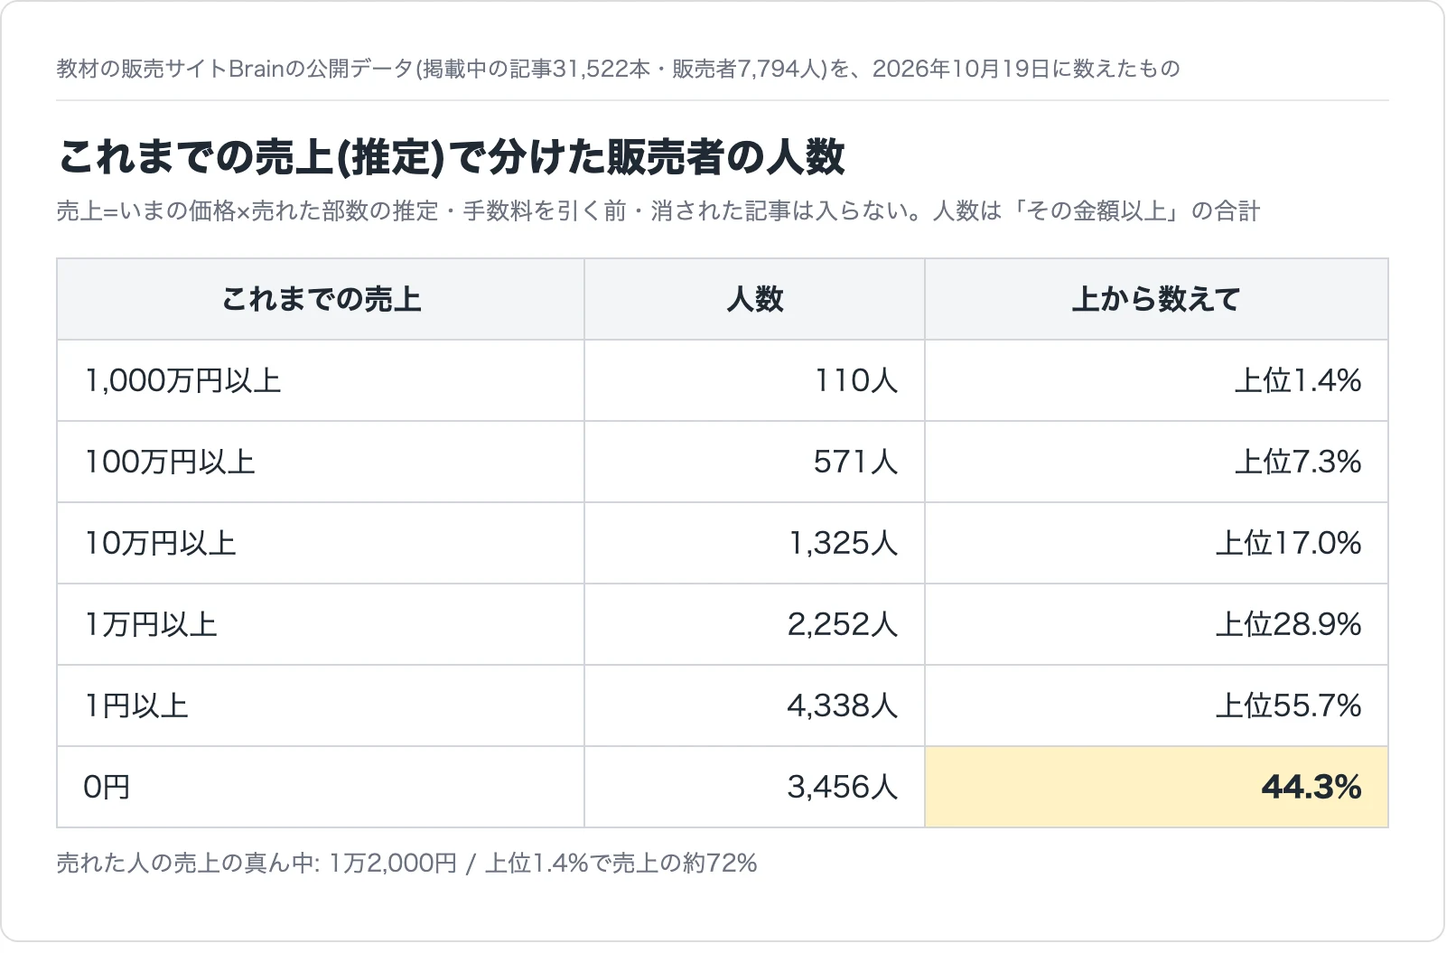Select the 571人 cell

[x=754, y=462]
